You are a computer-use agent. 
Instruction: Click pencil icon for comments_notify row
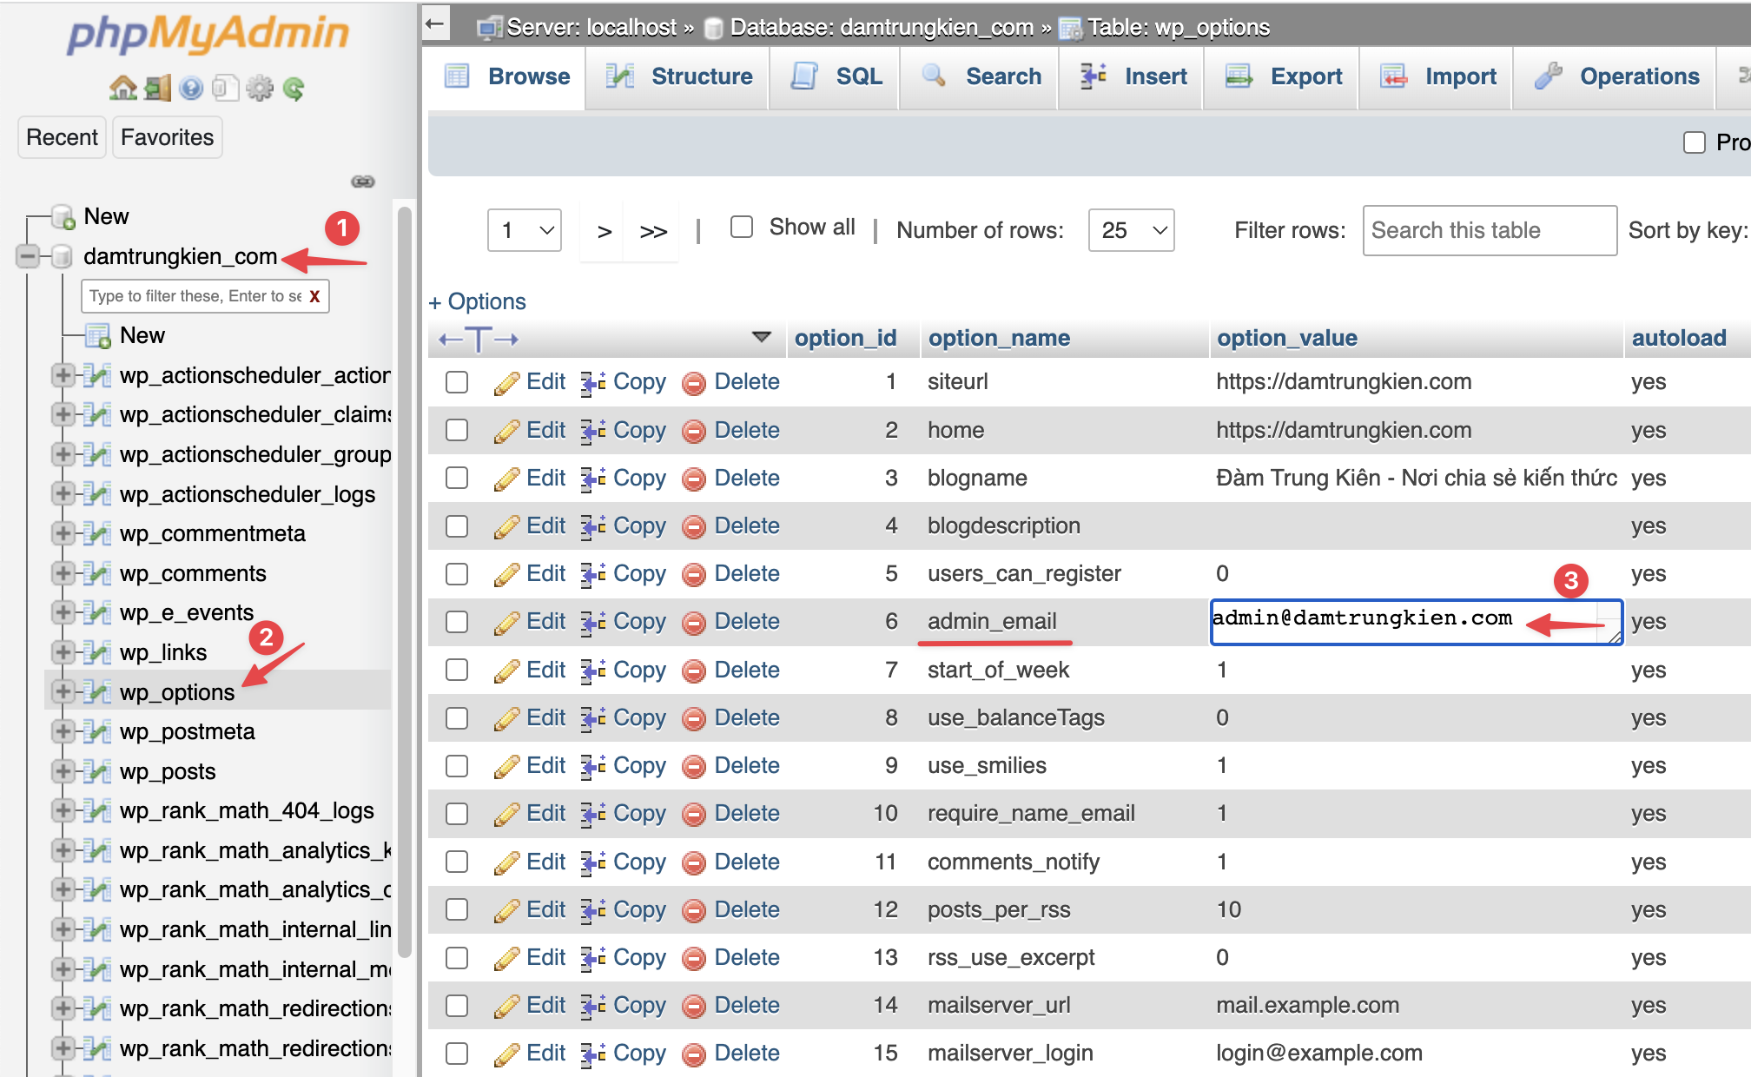(x=507, y=862)
